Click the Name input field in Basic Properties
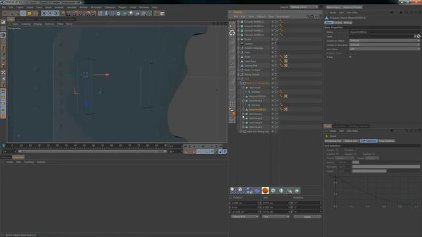Image resolution: width=422 pixels, height=237 pixels. pyautogui.click(x=384, y=32)
